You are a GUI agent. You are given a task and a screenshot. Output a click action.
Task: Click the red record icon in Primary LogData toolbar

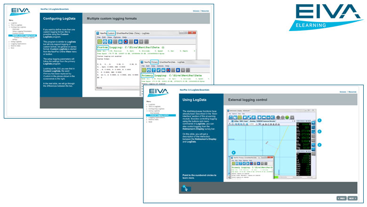tap(168, 70)
